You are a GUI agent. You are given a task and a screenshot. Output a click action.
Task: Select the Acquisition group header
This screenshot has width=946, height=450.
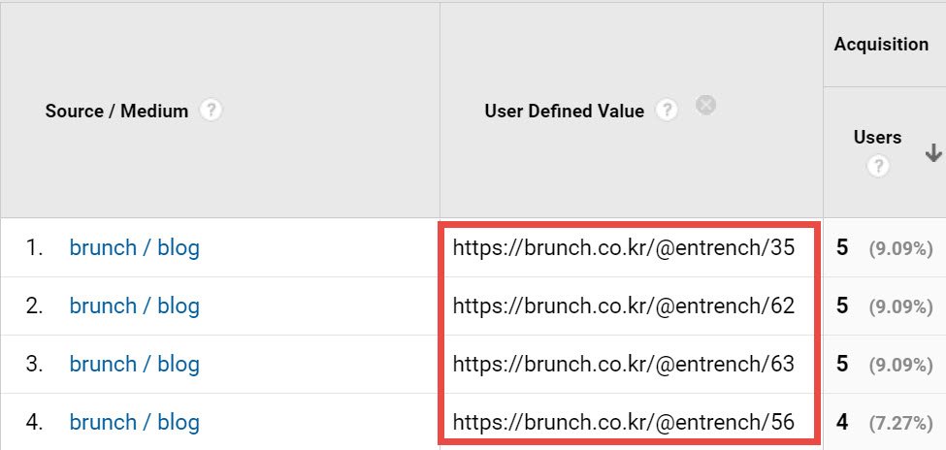[x=880, y=45]
